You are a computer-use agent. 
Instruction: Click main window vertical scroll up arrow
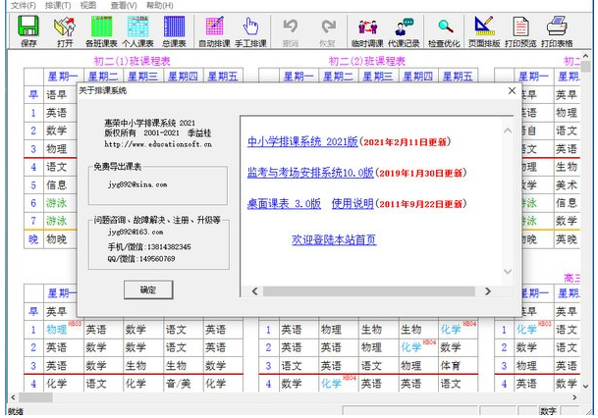tap(586, 56)
